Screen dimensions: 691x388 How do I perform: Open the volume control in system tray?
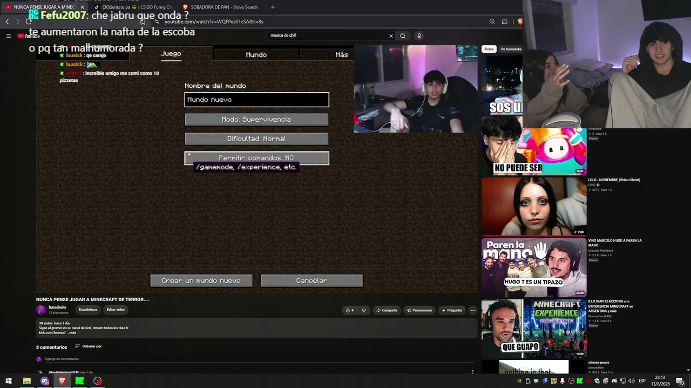coord(632,381)
